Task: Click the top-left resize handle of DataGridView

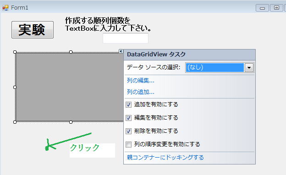Action: [15, 52]
